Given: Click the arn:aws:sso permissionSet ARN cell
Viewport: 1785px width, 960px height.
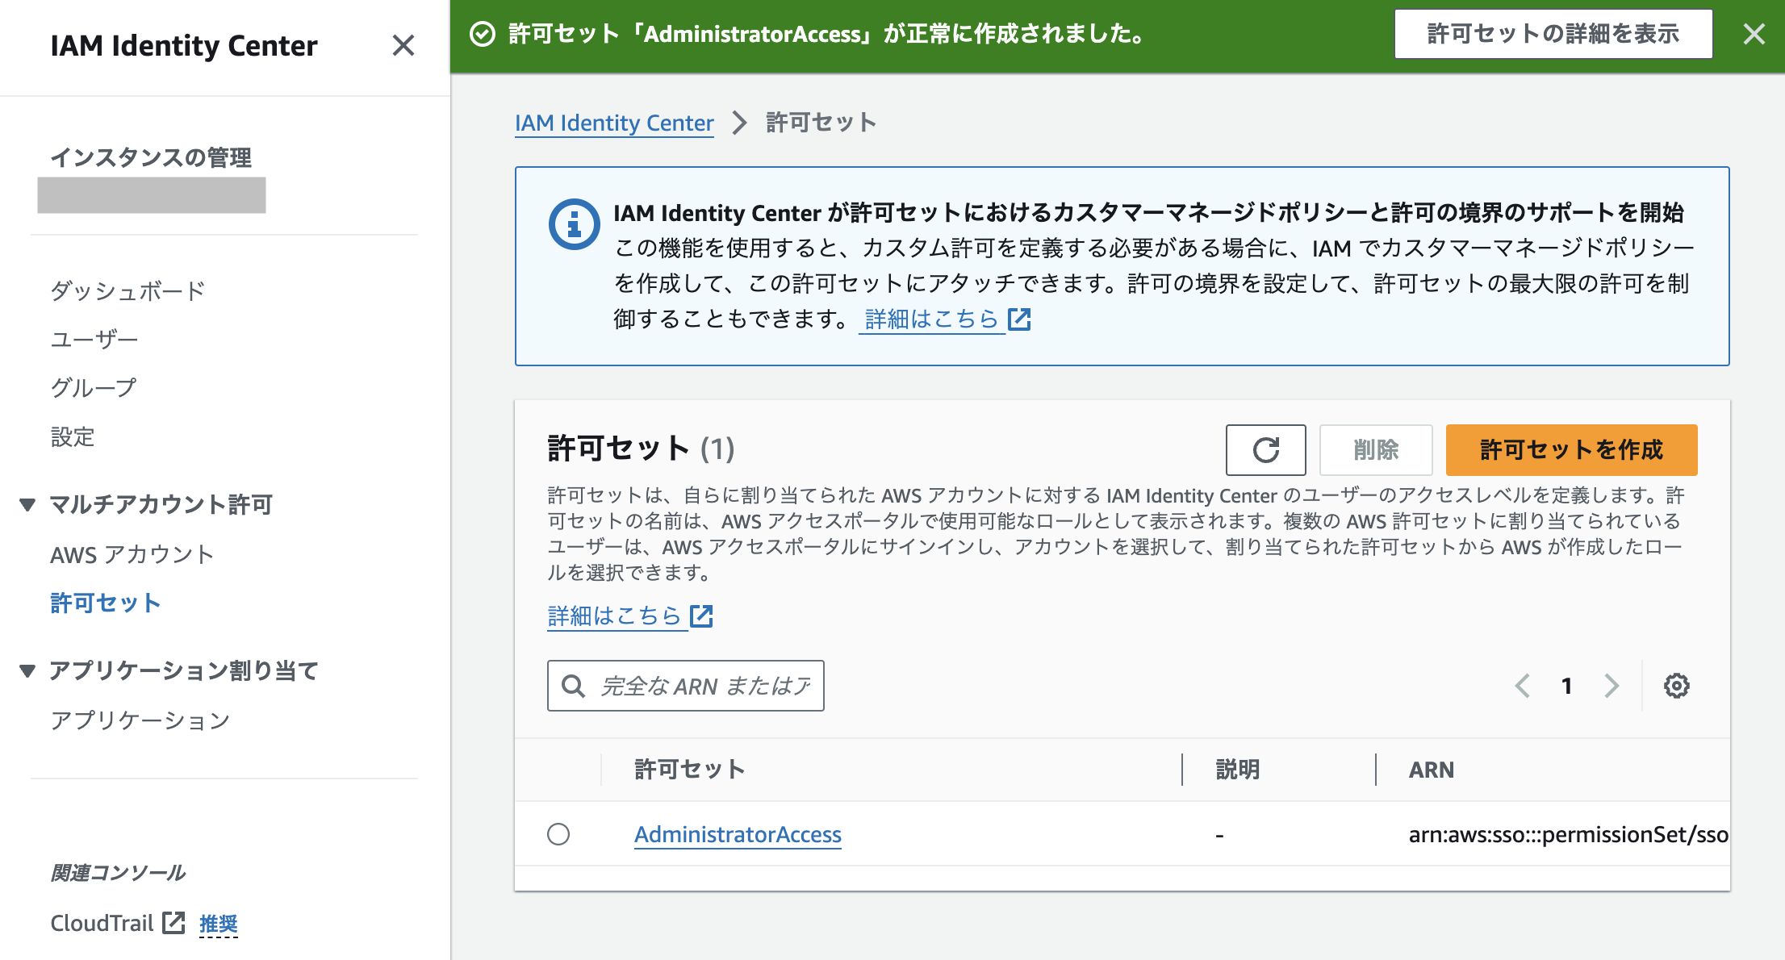Looking at the screenshot, I should (x=1569, y=834).
